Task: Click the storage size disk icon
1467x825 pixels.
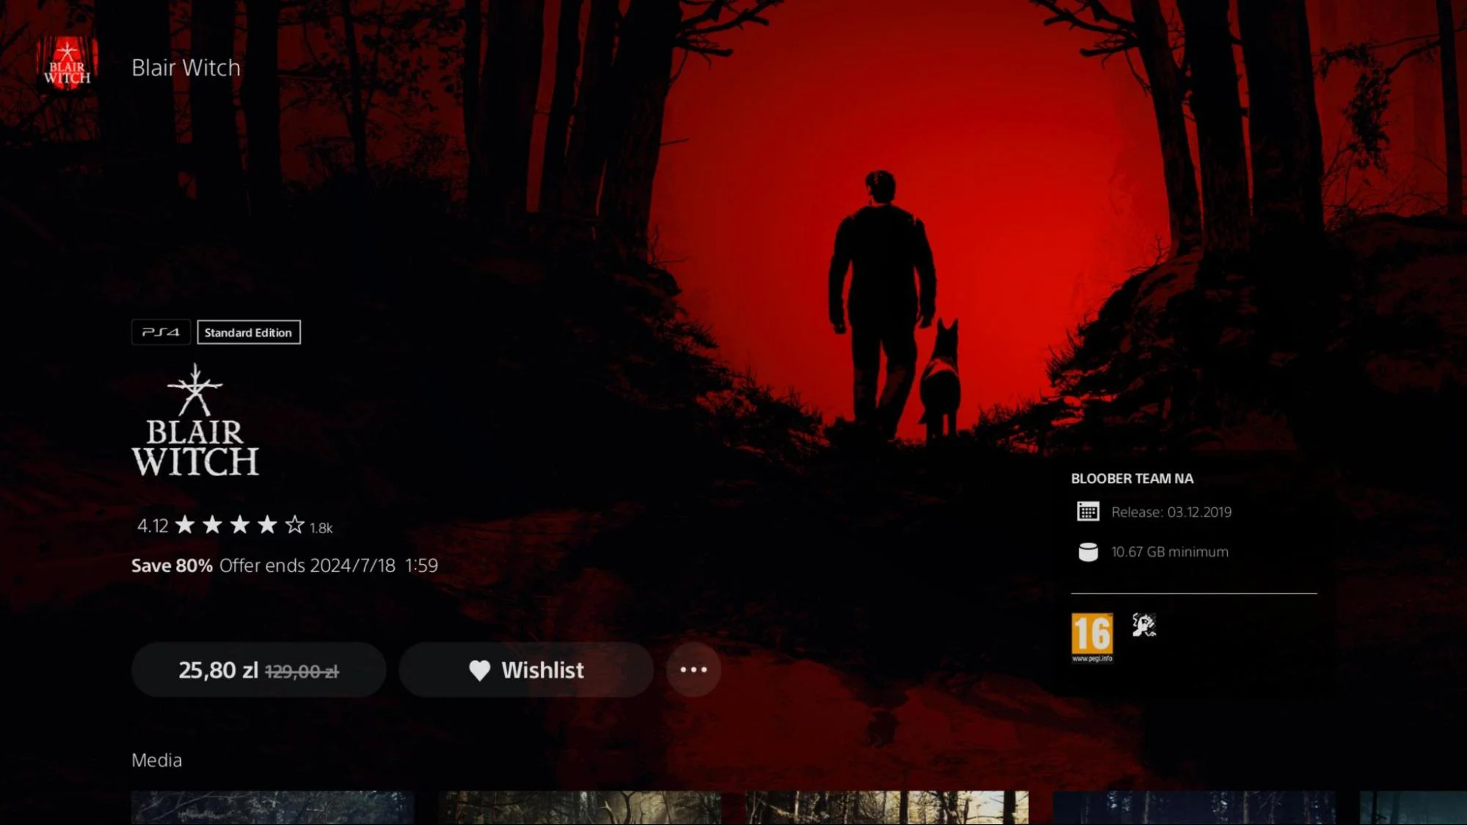Action: tap(1088, 552)
